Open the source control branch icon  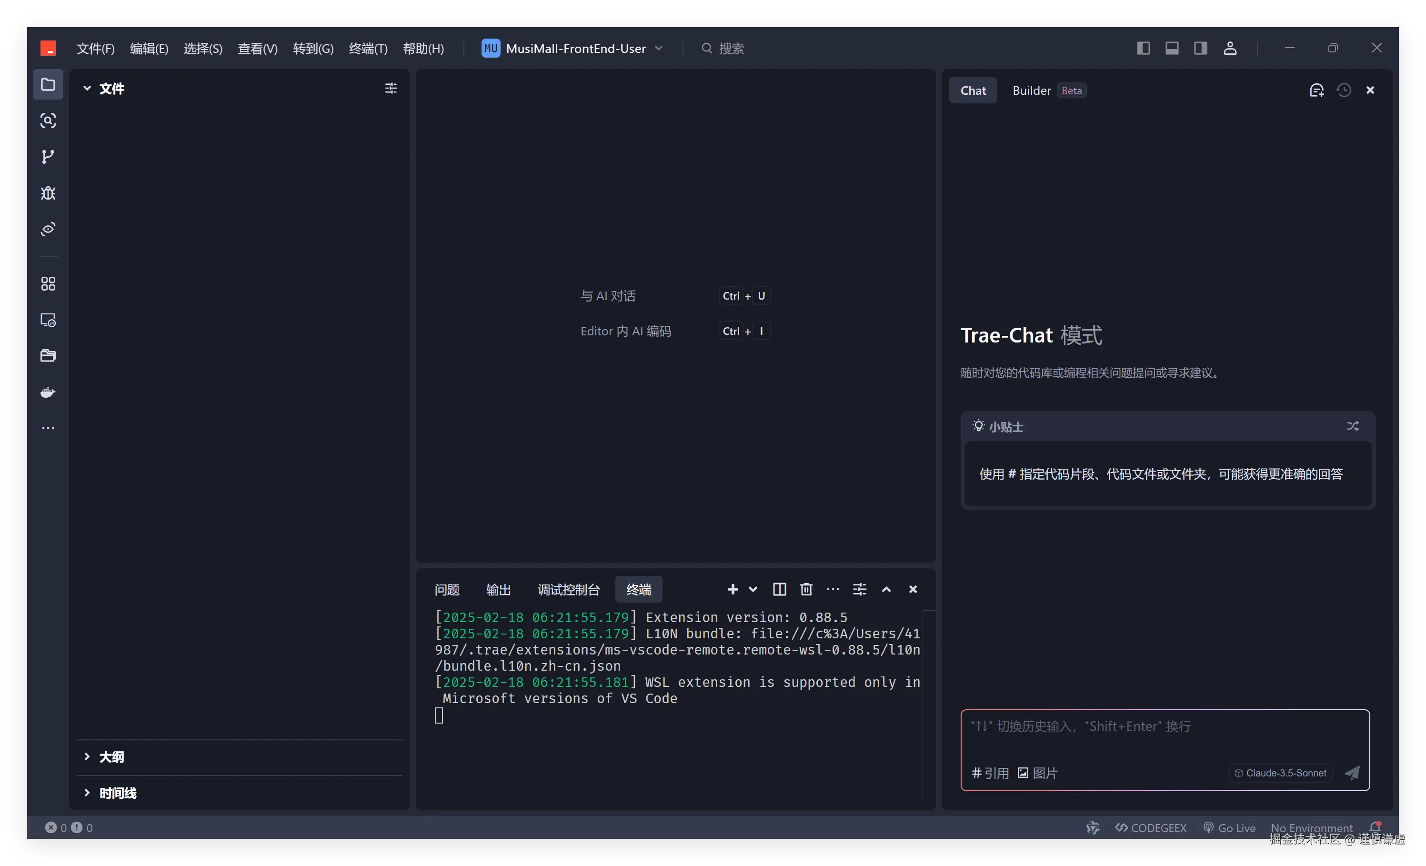tap(48, 157)
